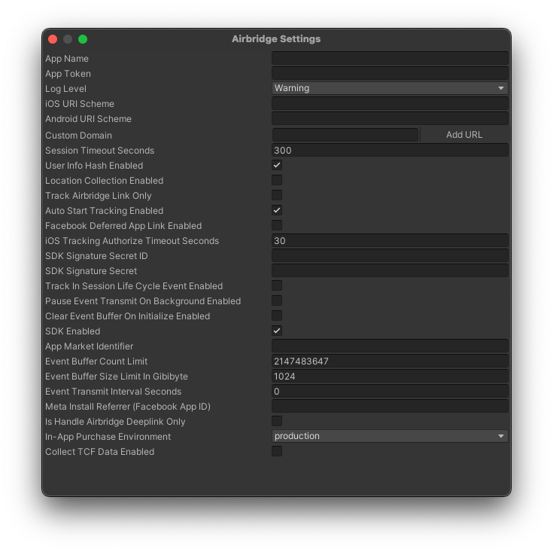Viewport: 553px width, 552px height.
Task: Toggle User Info Hash Enabled checkbox
Action: pyautogui.click(x=277, y=165)
